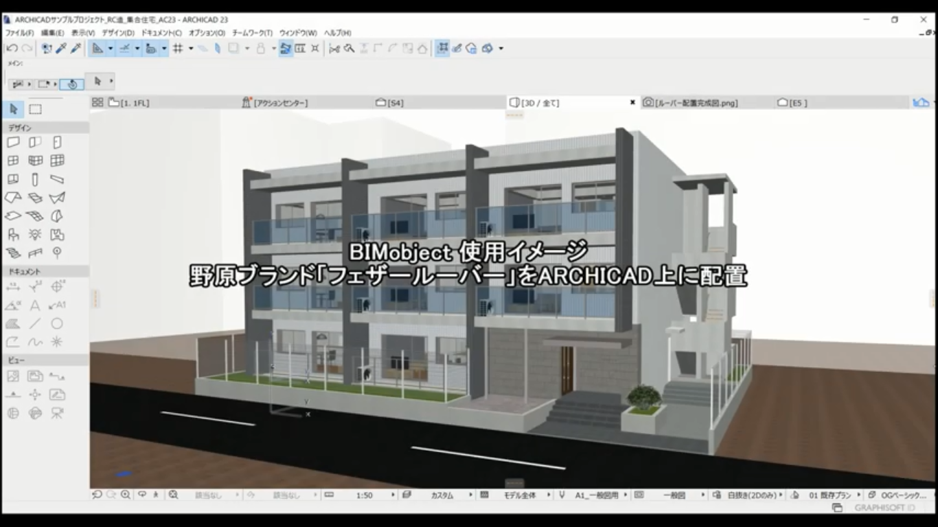Select the Hotspot tool
The image size is (938, 527).
(x=57, y=342)
